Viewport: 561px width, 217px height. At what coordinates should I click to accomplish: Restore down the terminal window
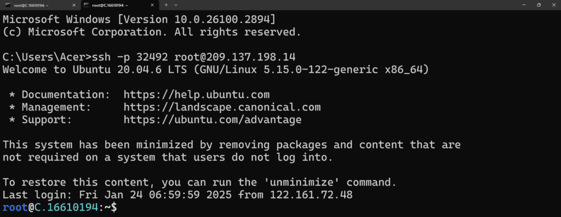point(539,5)
